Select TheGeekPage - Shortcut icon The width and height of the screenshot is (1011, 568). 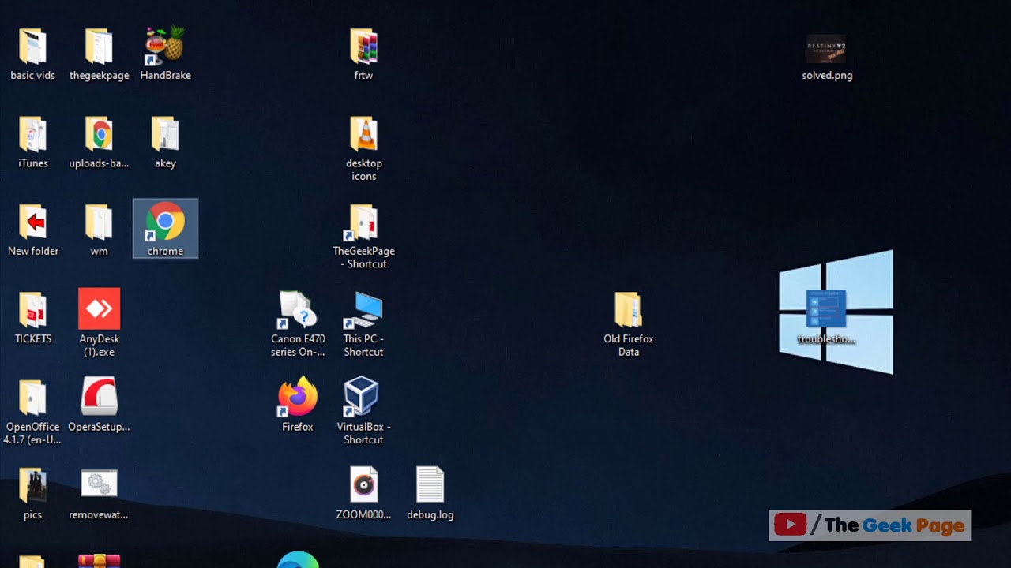363,222
